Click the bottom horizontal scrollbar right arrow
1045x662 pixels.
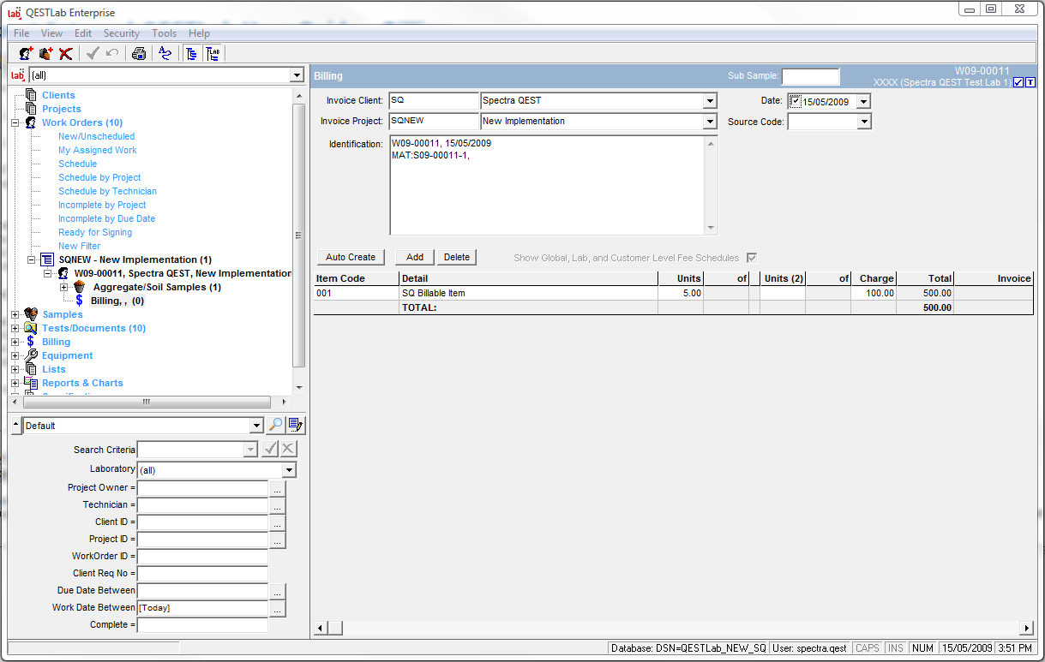(1026, 628)
